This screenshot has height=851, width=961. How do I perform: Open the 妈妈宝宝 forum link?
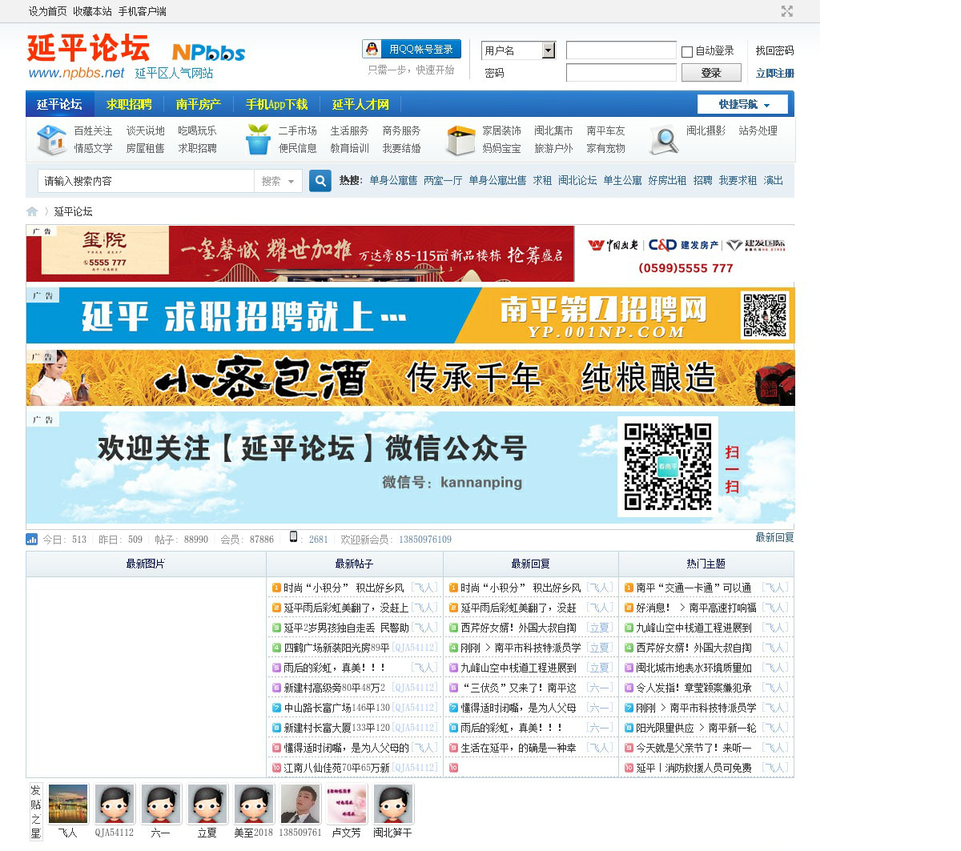pos(501,148)
